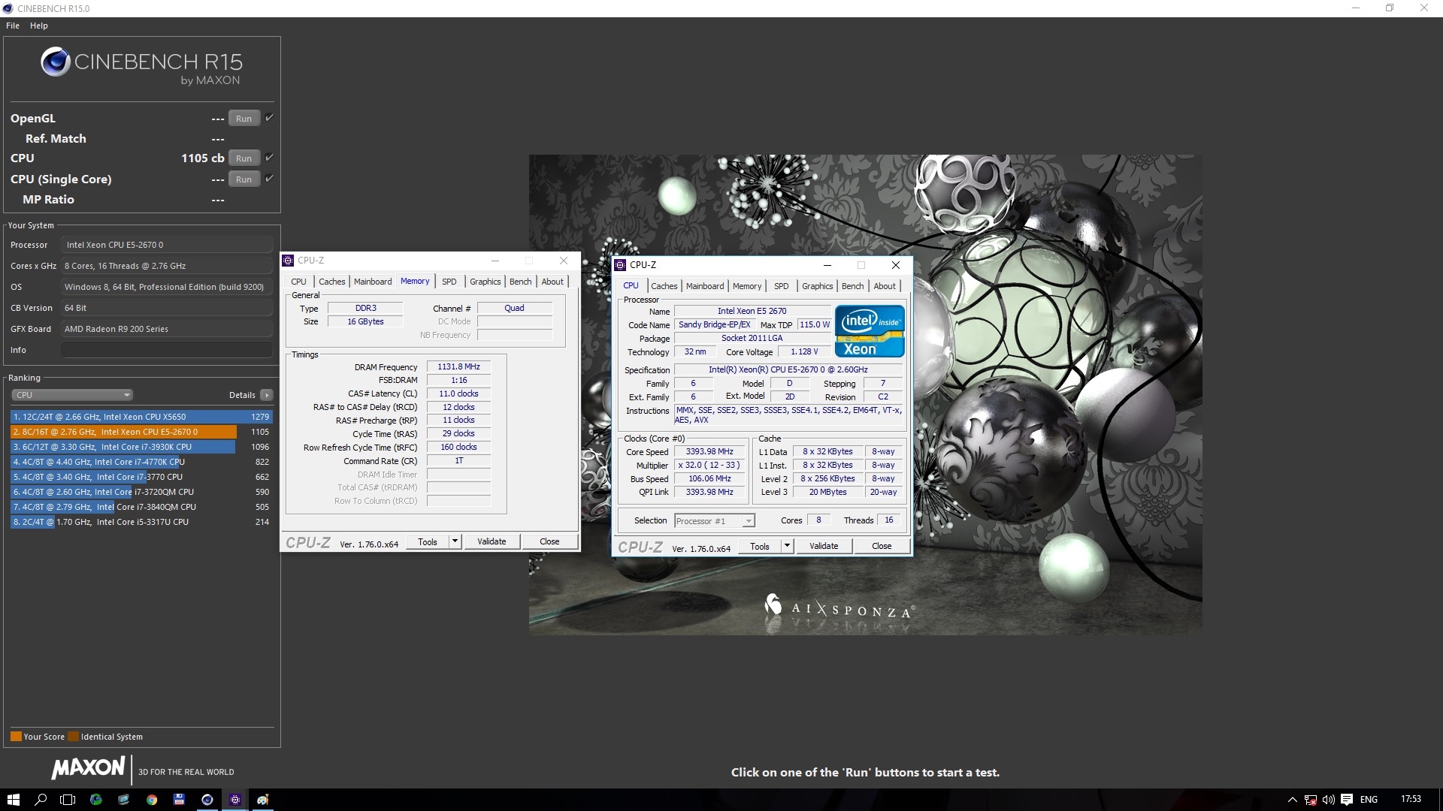Click the Cinebench icon in main title bar
Viewport: 1443px width, 811px height.
tap(8, 8)
